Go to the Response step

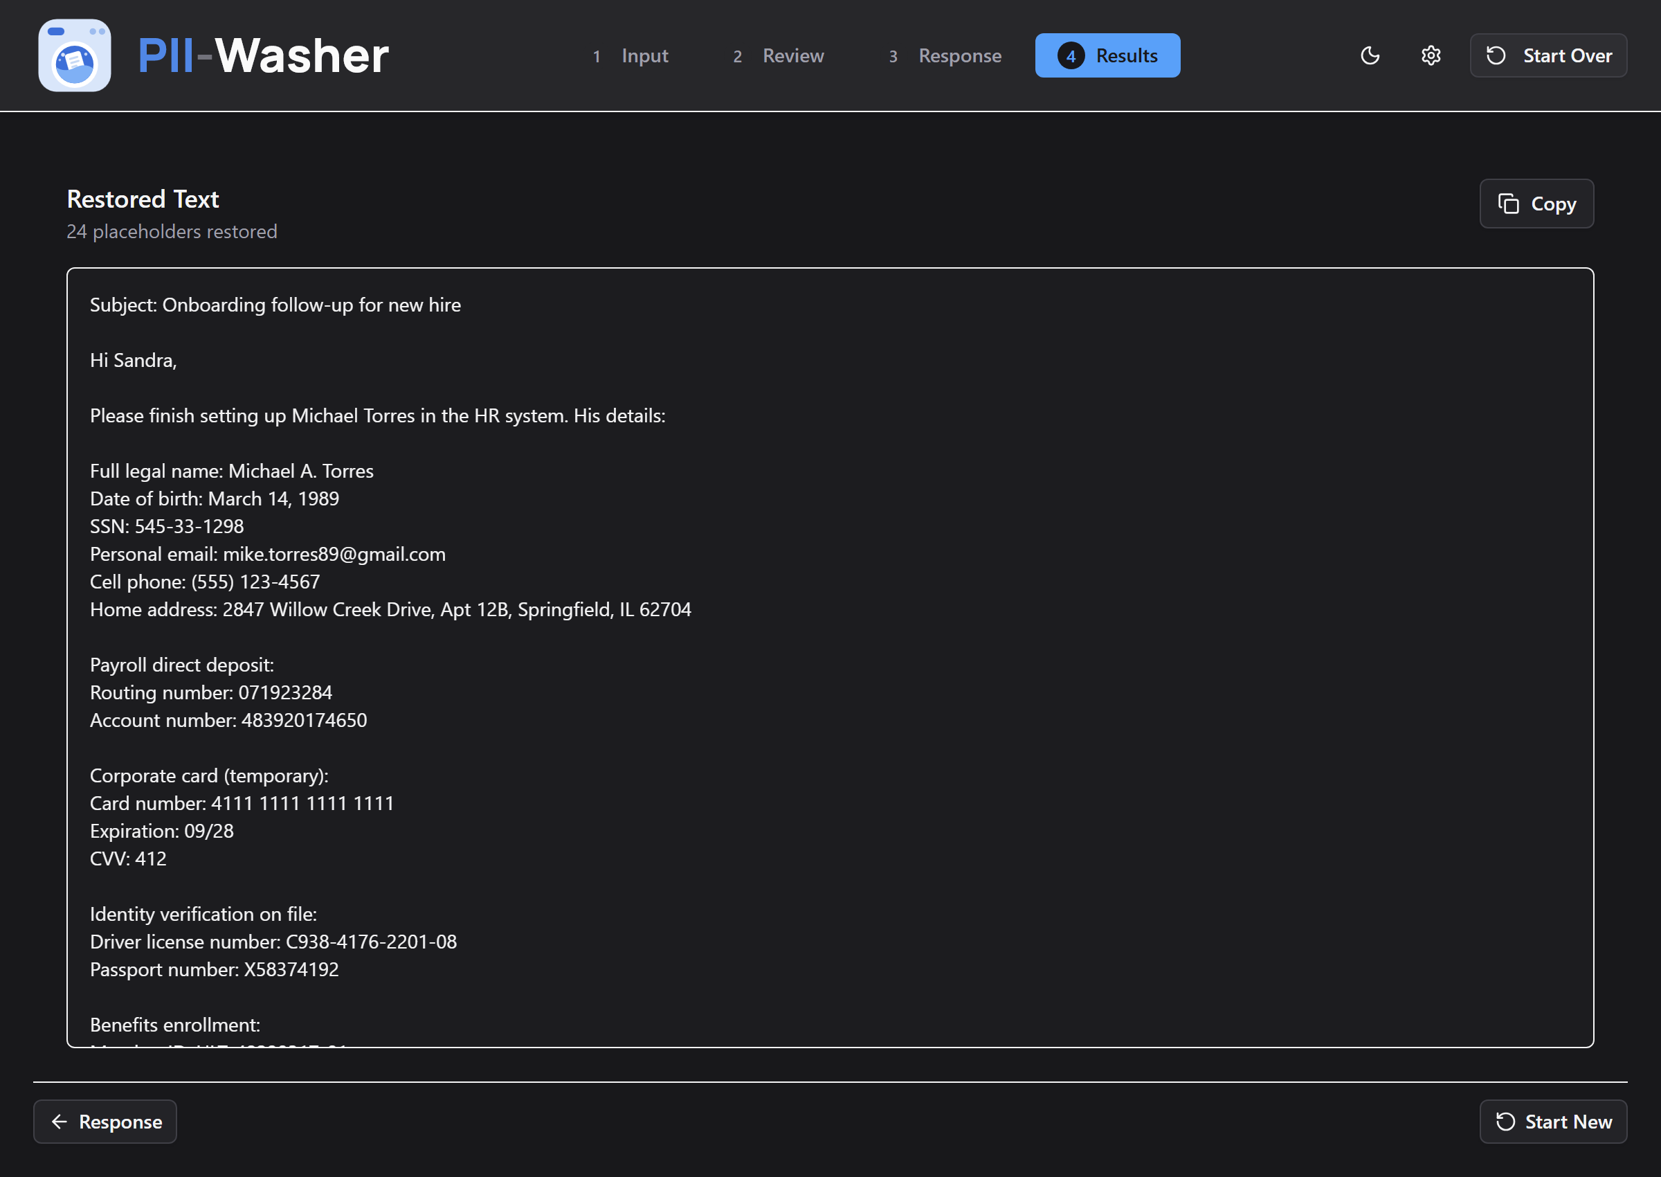[x=945, y=56]
